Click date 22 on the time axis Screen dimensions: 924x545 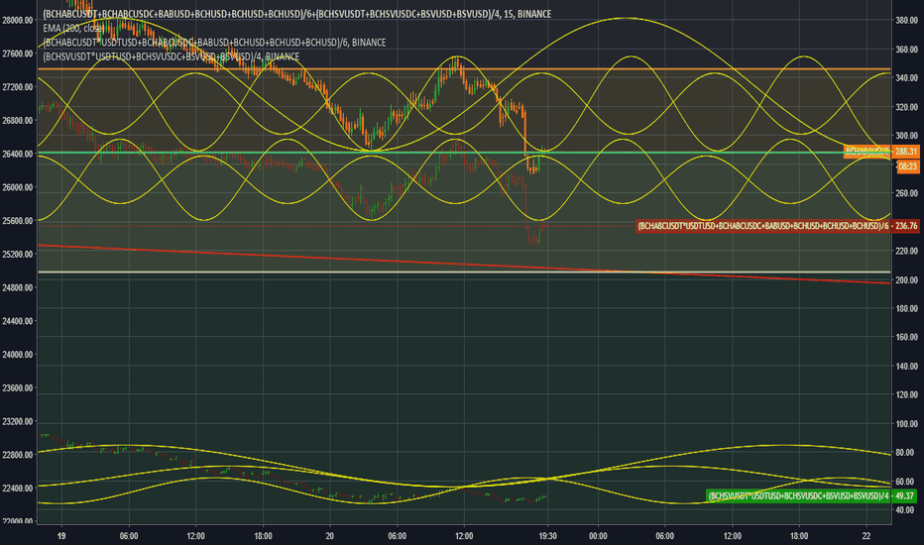(x=866, y=536)
